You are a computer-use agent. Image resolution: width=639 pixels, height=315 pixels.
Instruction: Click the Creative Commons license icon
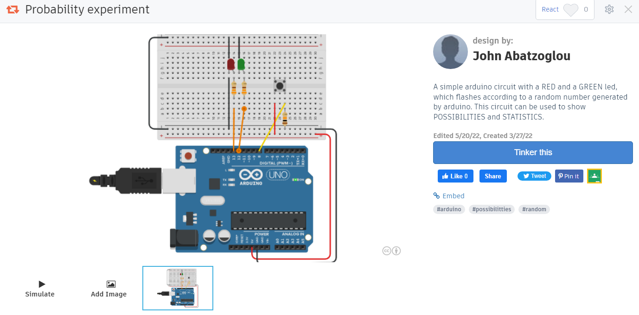coord(391,251)
